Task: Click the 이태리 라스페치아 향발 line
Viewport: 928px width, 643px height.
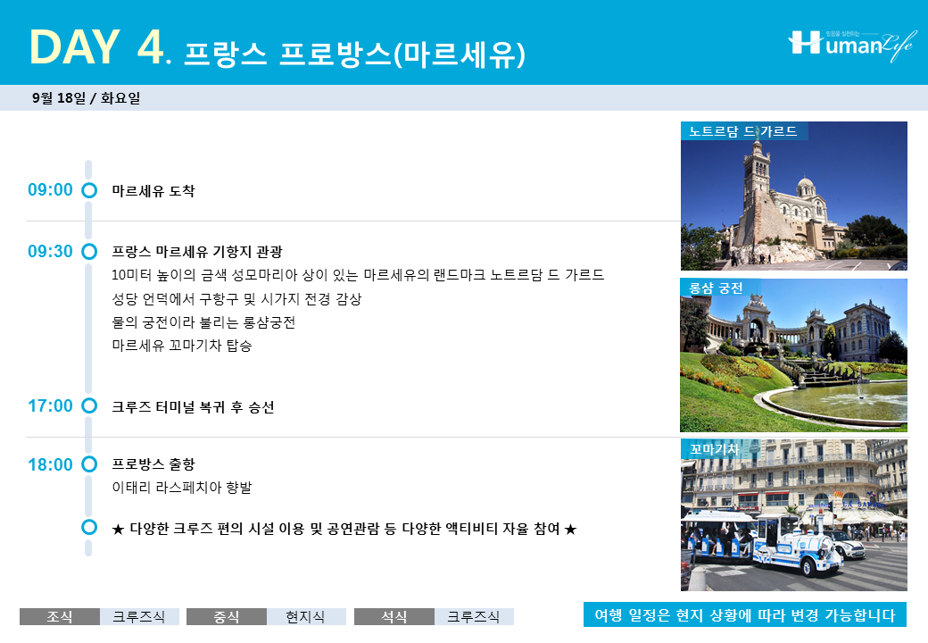Action: click(182, 488)
